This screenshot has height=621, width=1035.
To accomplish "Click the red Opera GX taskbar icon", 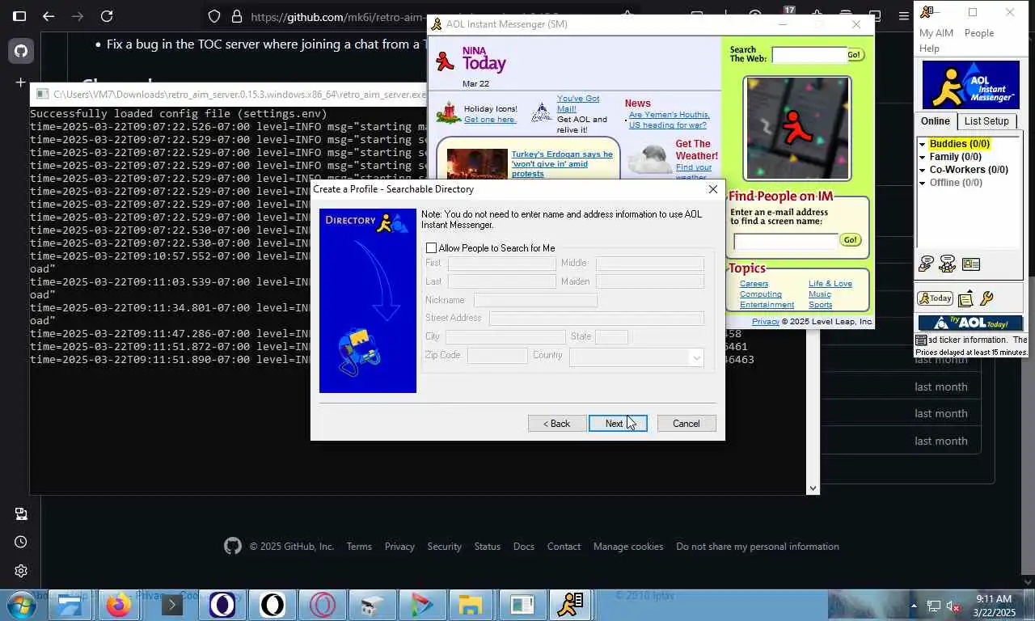I will pyautogui.click(x=323, y=605).
